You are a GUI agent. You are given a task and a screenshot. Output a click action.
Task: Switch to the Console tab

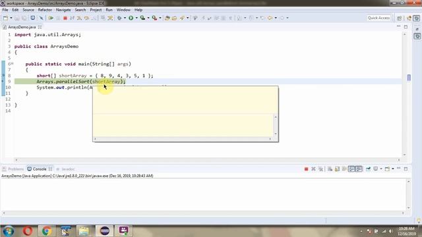(x=40, y=169)
